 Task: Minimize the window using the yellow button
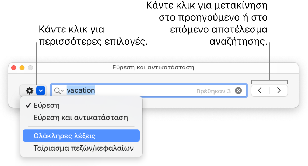coord(22,67)
